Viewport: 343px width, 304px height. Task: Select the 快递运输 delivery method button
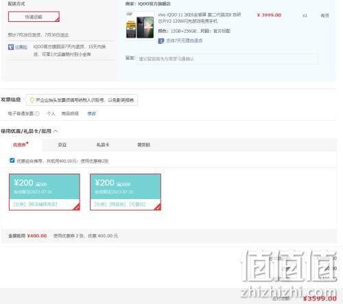click(34, 16)
